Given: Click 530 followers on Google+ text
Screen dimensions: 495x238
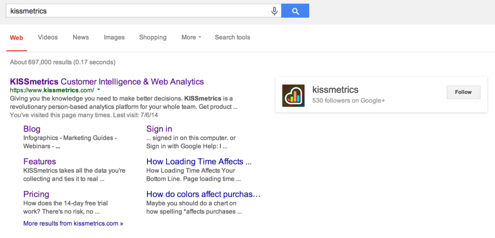Looking at the screenshot, I should [349, 101].
